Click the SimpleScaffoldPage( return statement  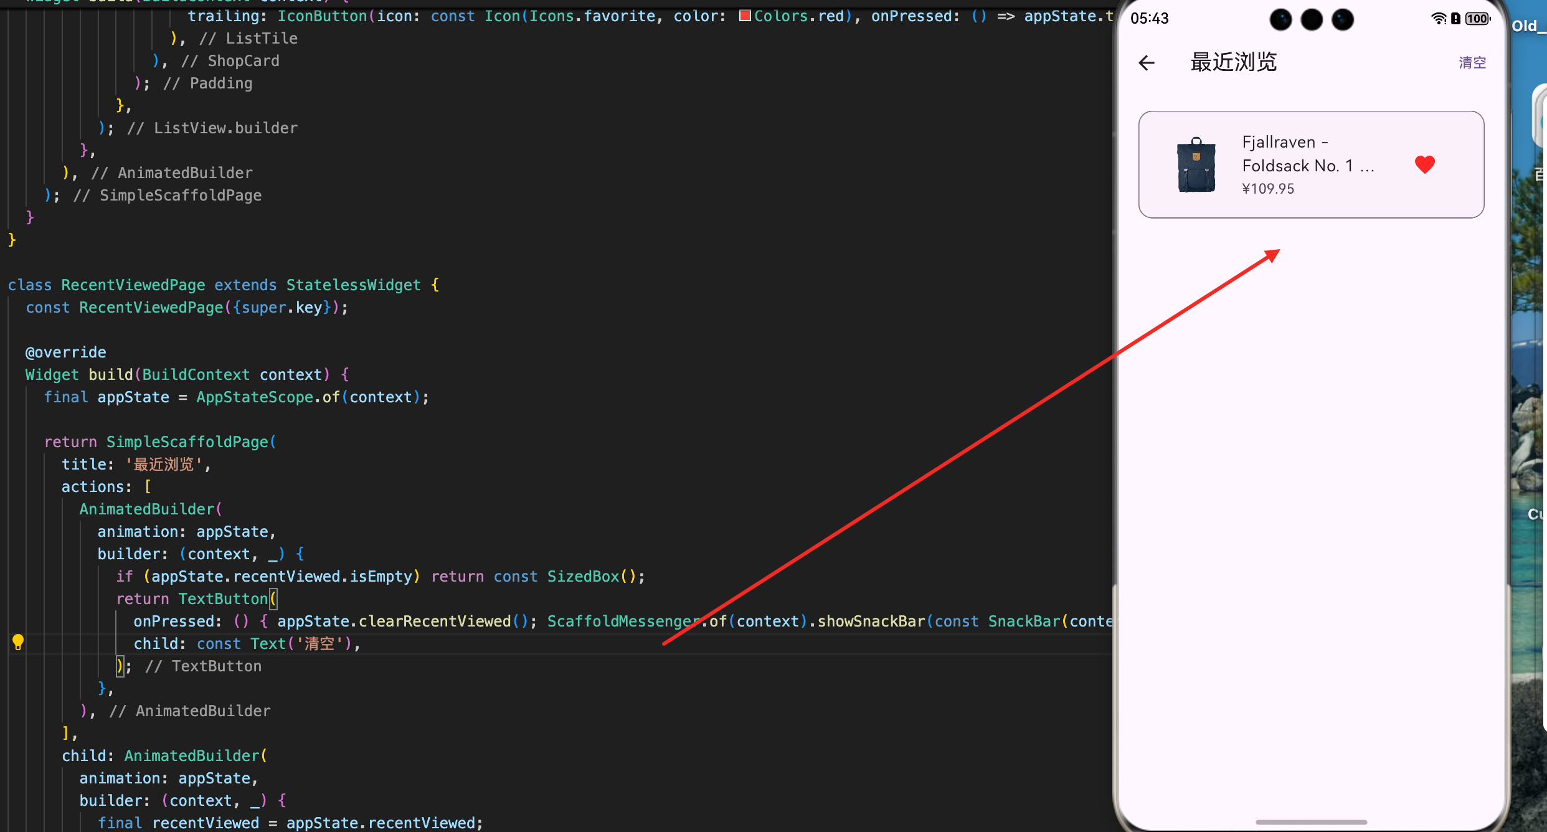point(190,442)
